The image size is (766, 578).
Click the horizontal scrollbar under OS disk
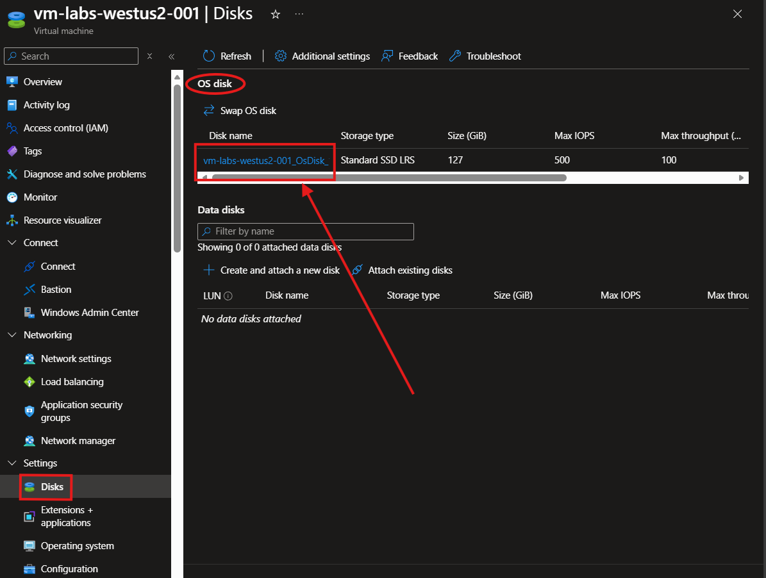coord(388,178)
